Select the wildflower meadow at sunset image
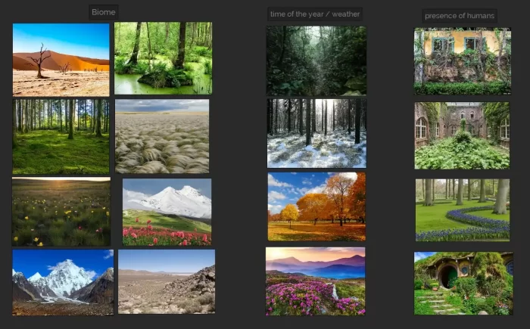530x329 pixels. (x=61, y=212)
